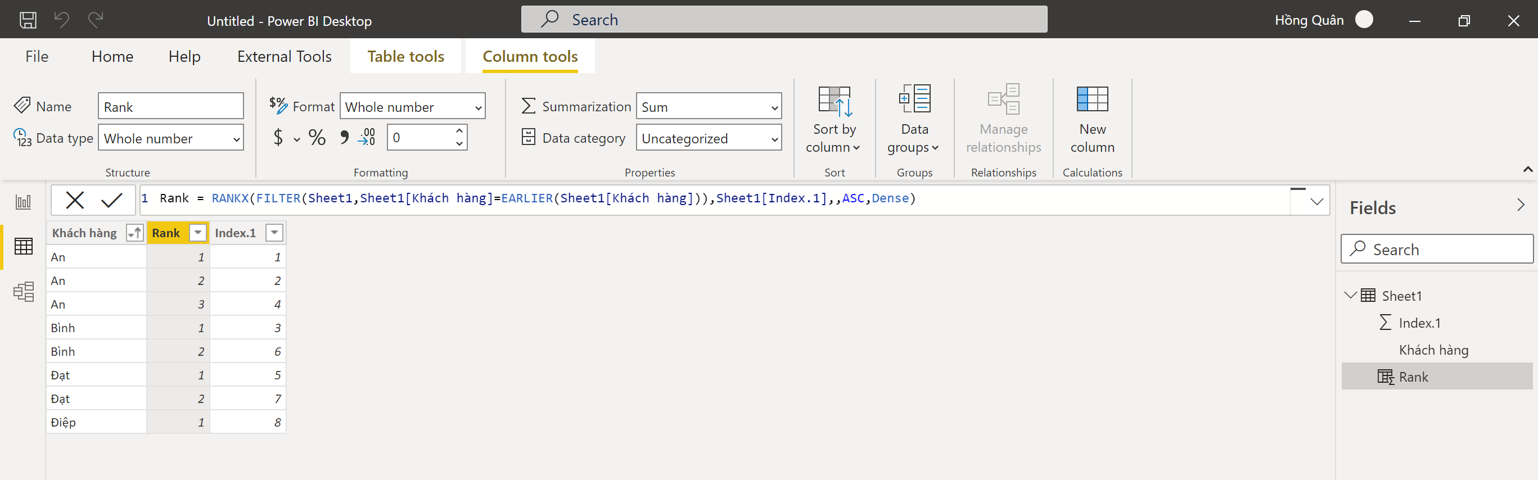Click the Index.1 column header
This screenshot has width=1538, height=480.
[235, 233]
